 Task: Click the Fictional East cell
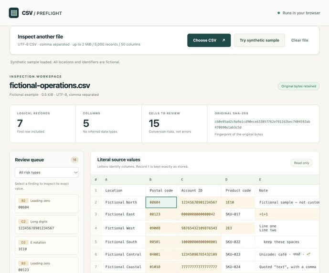(123, 214)
